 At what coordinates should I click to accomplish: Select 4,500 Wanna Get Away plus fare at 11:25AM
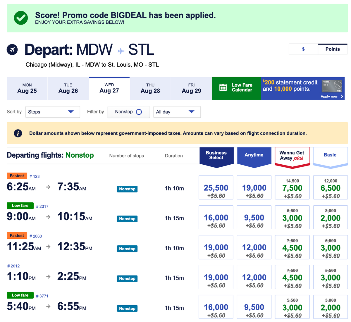[x=292, y=247]
